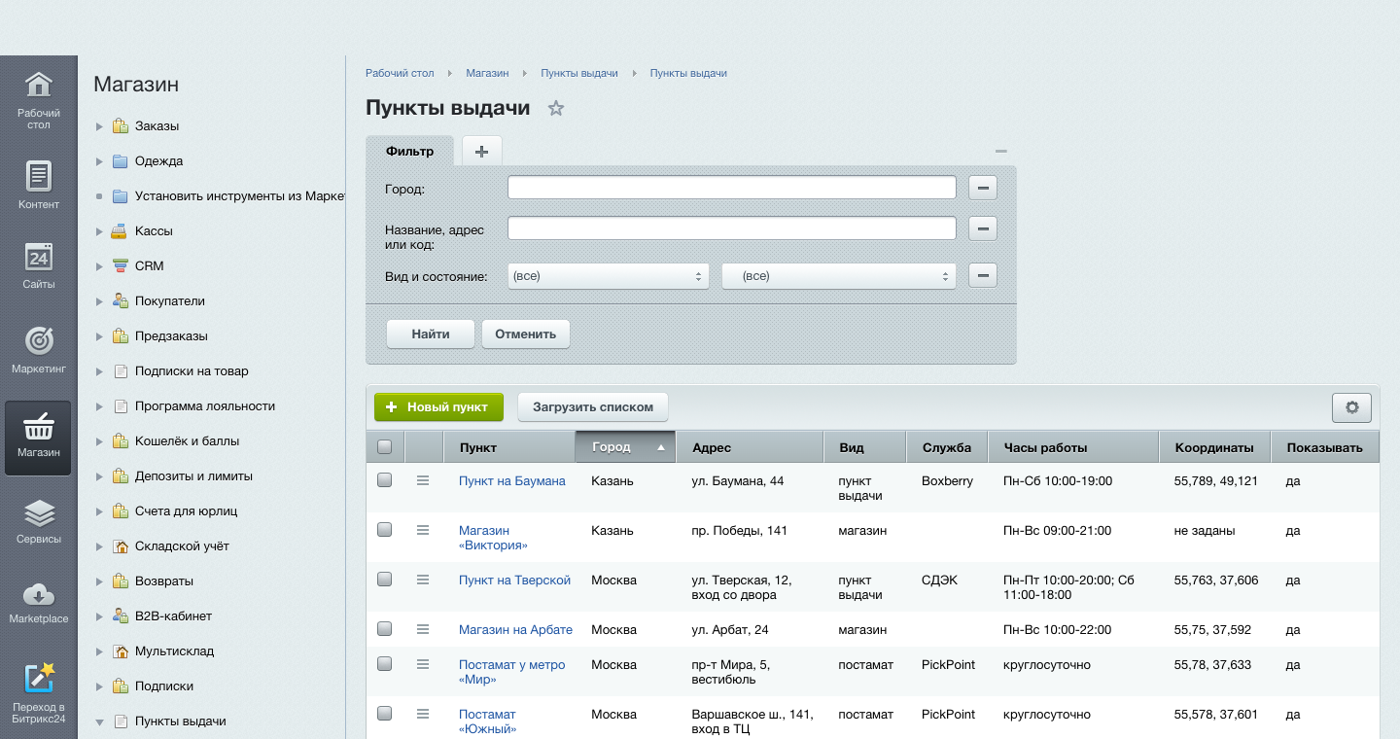1400x739 pixels.
Task: Focus the Город filter input field
Action: coord(732,188)
